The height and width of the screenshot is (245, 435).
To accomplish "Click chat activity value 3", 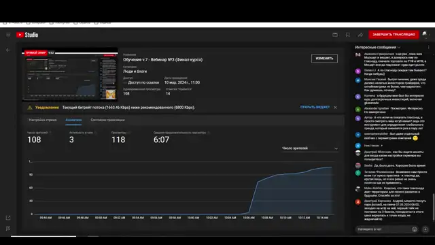I will [x=71, y=140].
